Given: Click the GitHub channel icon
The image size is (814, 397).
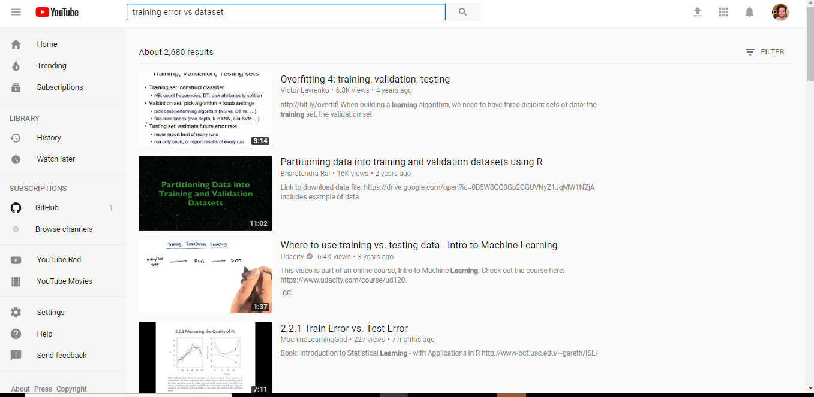Looking at the screenshot, I should 16,208.
